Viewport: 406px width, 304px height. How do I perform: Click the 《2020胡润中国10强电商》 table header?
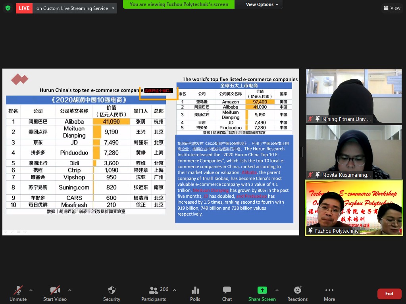(86, 100)
